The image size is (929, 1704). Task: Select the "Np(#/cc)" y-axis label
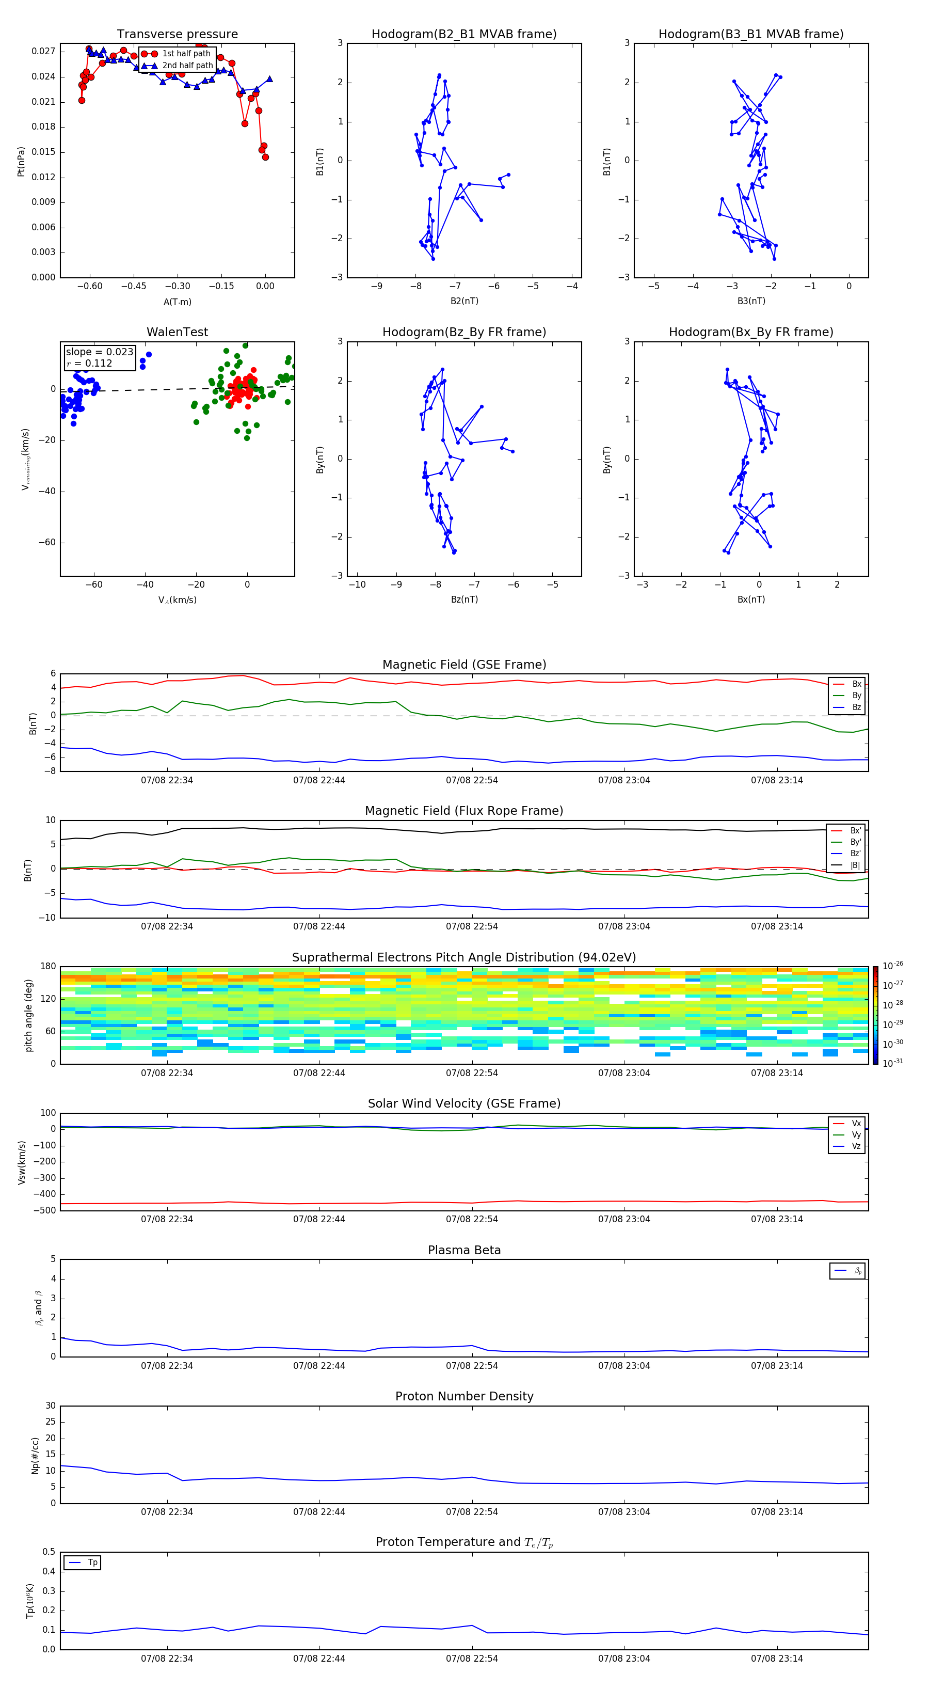pos(35,1455)
